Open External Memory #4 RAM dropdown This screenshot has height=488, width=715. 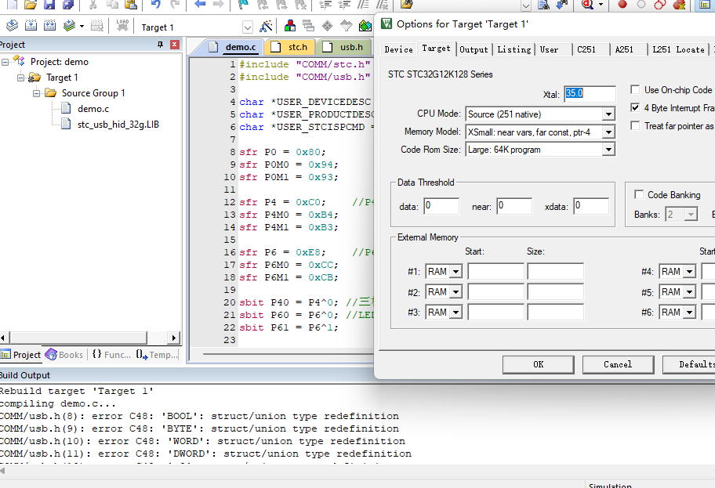(x=689, y=272)
